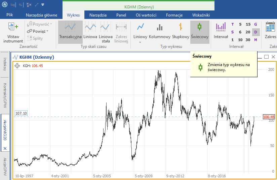Open the AkcjeGPW side tab
Viewport: 277px width, 180px height.
[x=5, y=167]
